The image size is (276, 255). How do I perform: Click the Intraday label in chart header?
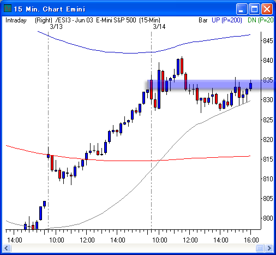tap(16, 20)
